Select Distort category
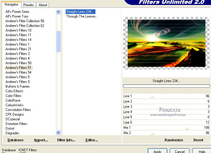Screen dimensions: 211x153 (10, 128)
